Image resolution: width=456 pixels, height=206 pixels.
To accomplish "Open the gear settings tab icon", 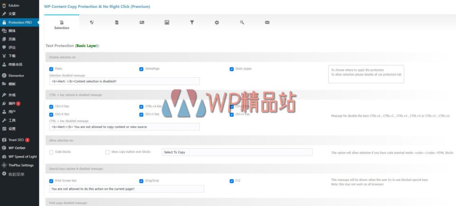I will tap(217, 22).
